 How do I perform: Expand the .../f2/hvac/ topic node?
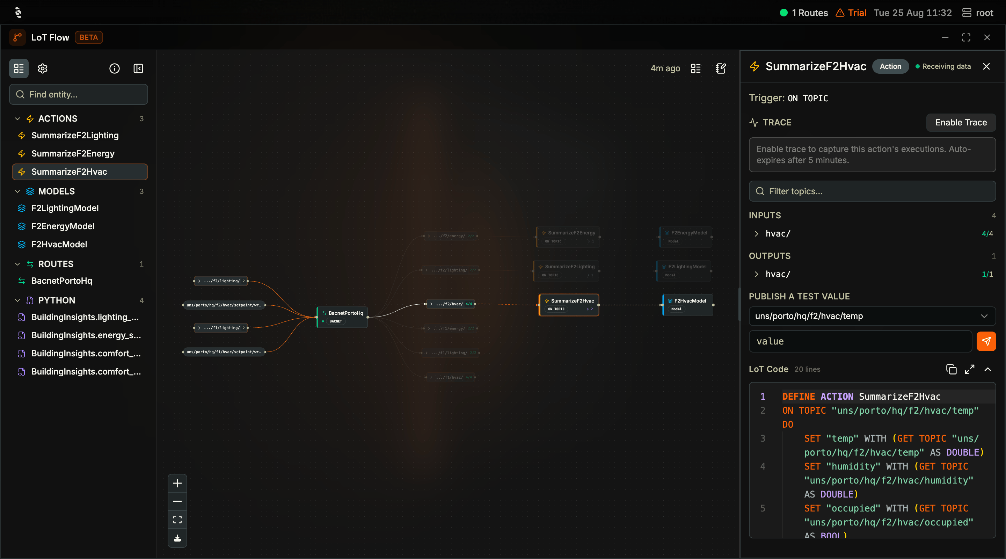pyautogui.click(x=431, y=304)
